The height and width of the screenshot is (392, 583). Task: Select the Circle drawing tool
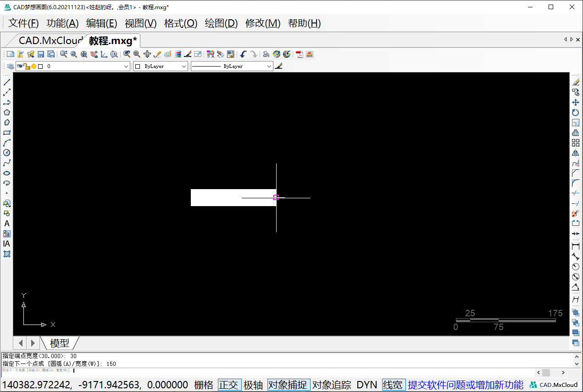(7, 153)
